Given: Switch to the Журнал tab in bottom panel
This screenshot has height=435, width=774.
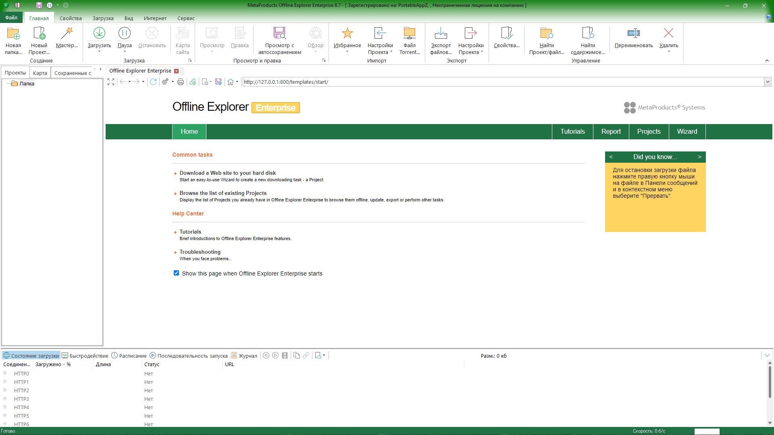Looking at the screenshot, I should [x=244, y=356].
